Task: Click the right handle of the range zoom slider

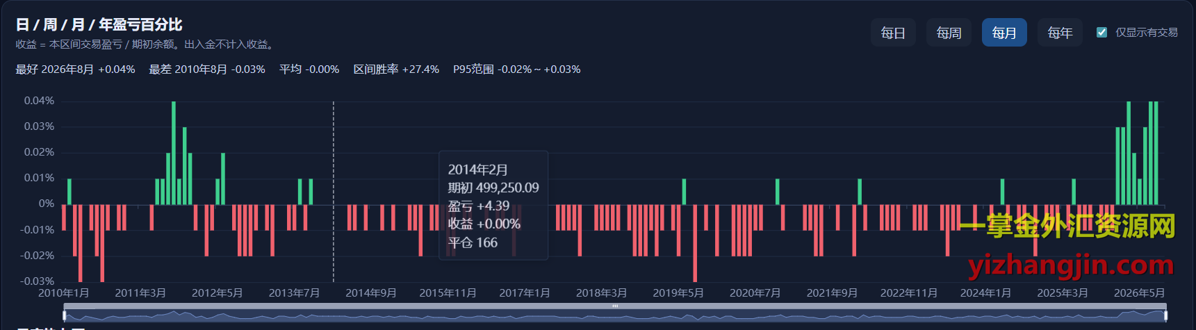Action: point(1165,315)
